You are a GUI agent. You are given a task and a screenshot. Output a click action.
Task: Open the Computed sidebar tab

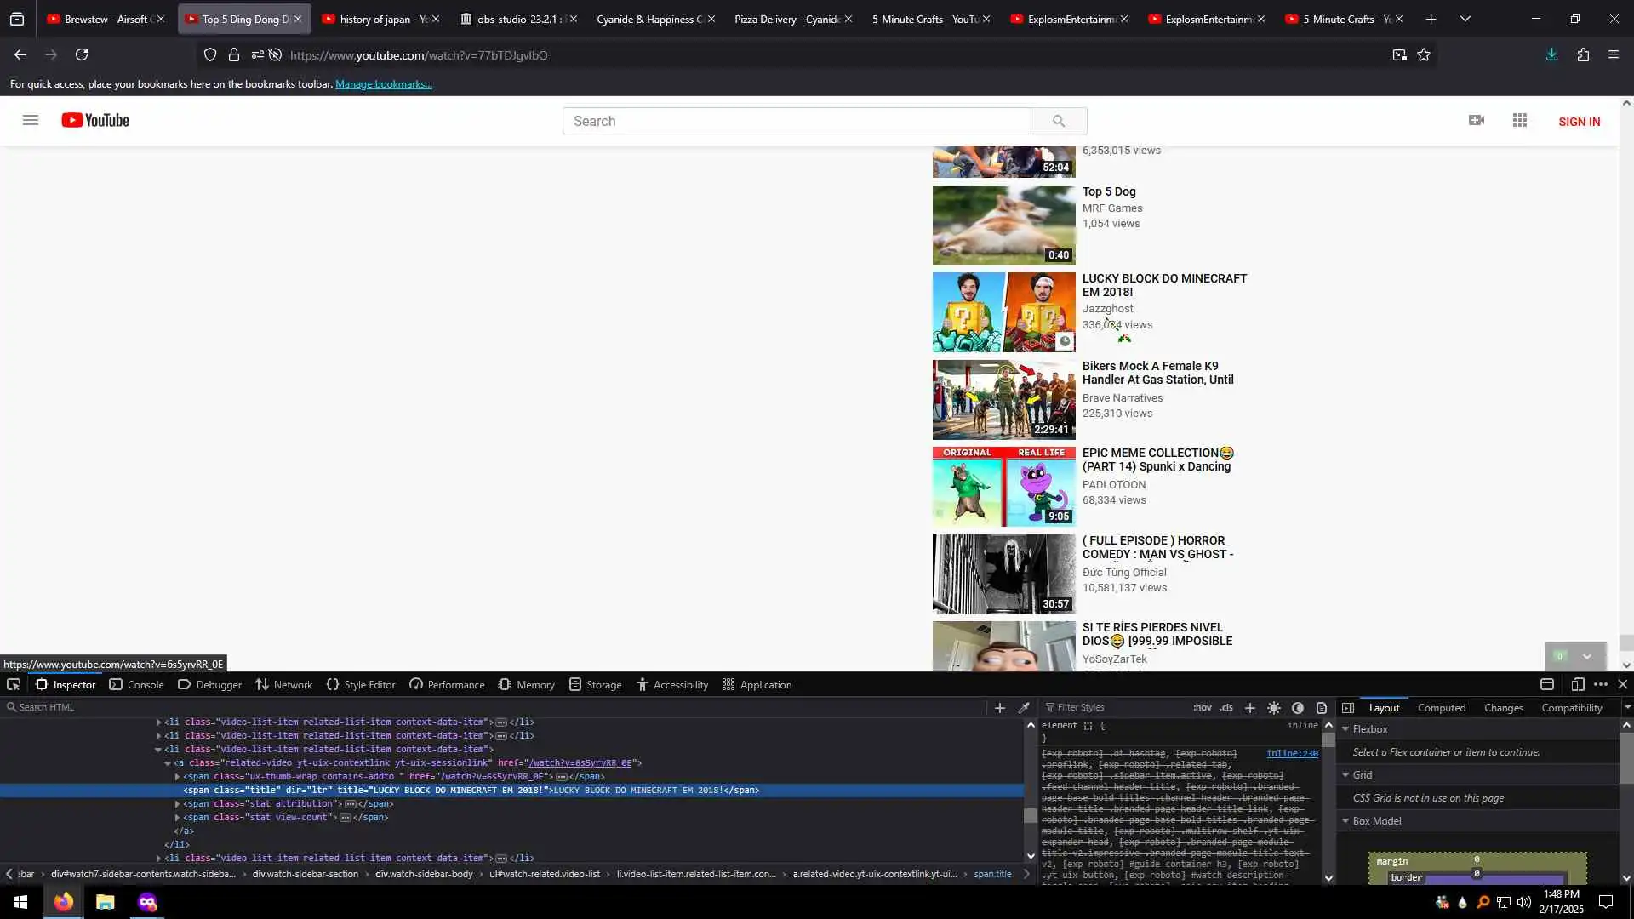point(1441,708)
